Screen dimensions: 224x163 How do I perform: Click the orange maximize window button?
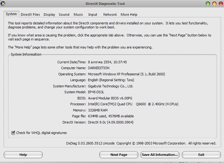(214, 4)
